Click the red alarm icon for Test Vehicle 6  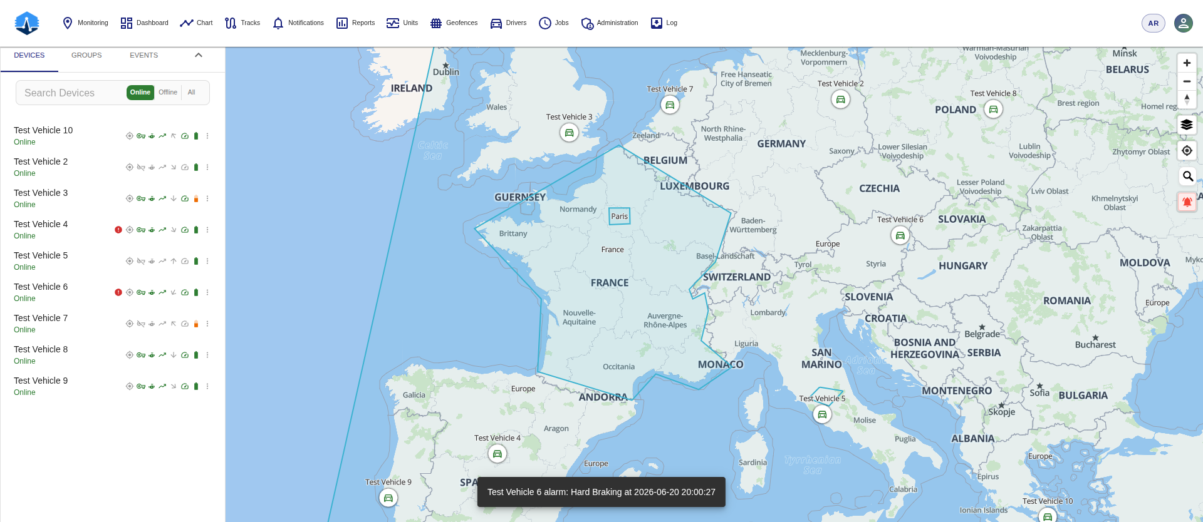tap(118, 292)
